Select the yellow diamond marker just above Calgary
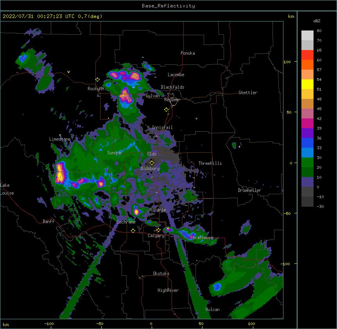Image resolution: width=337 pixels, height=329 pixels. coord(158,230)
